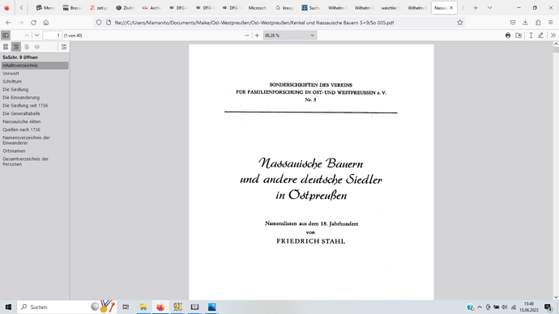The width and height of the screenshot is (559, 314).
Task: Show layers view in sidebar
Action: (x=37, y=47)
